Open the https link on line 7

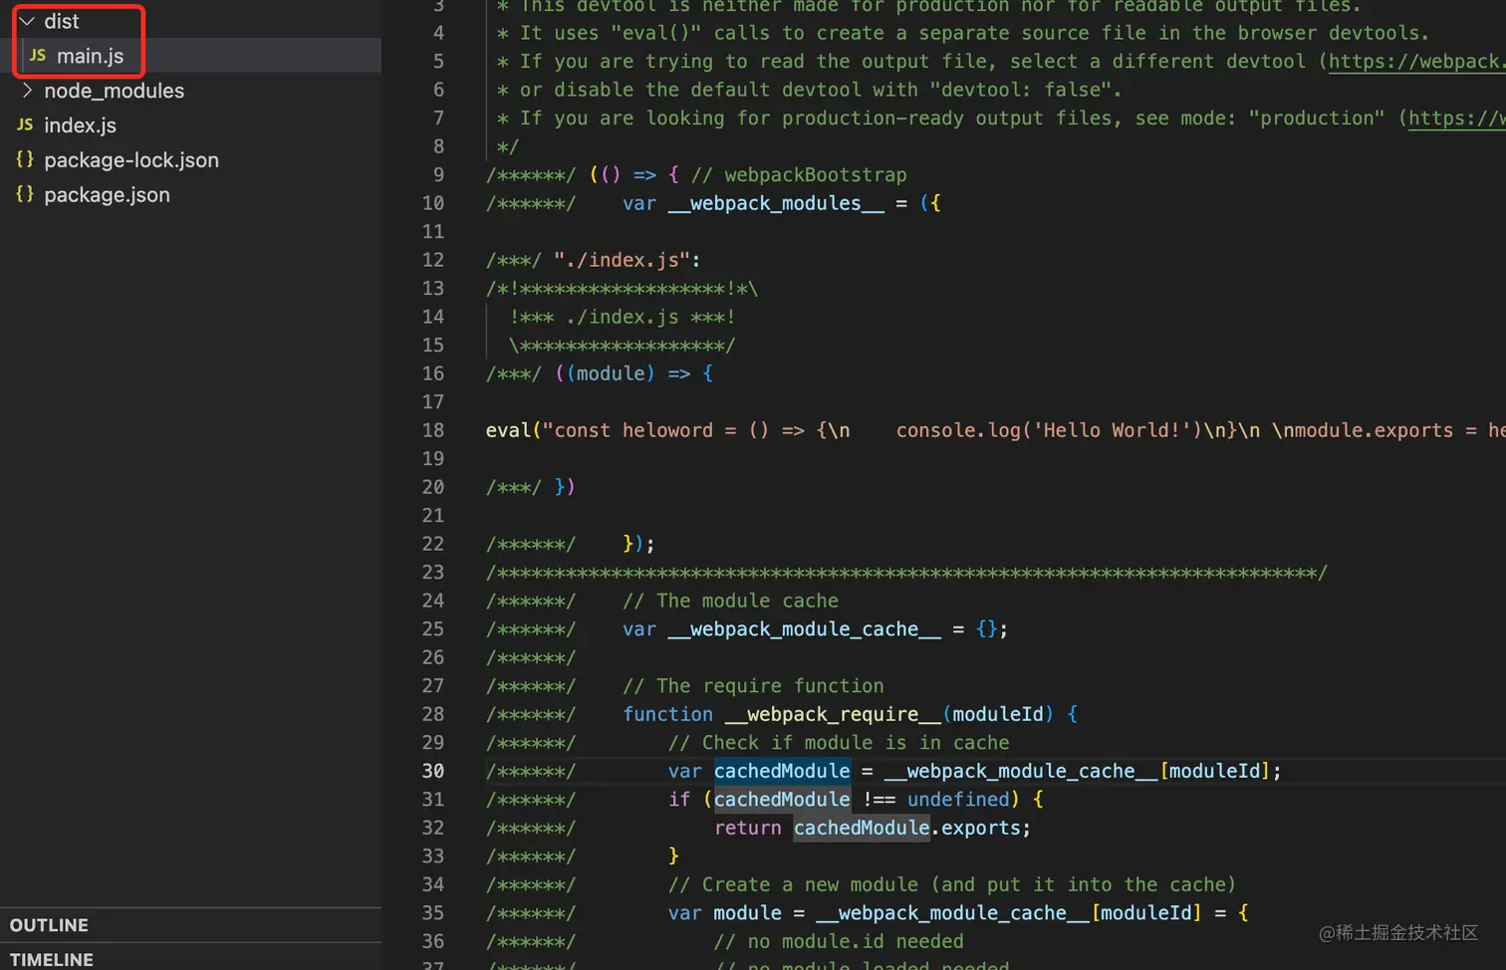click(x=1457, y=119)
